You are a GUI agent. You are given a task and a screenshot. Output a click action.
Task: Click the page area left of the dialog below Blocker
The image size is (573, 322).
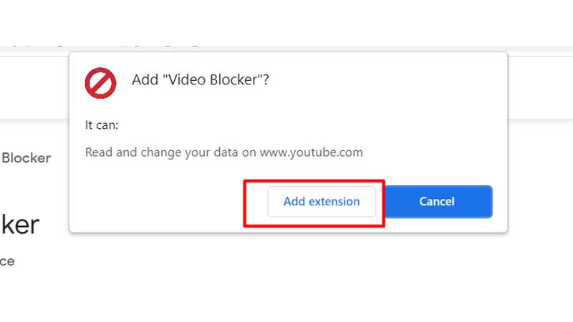tap(34, 186)
